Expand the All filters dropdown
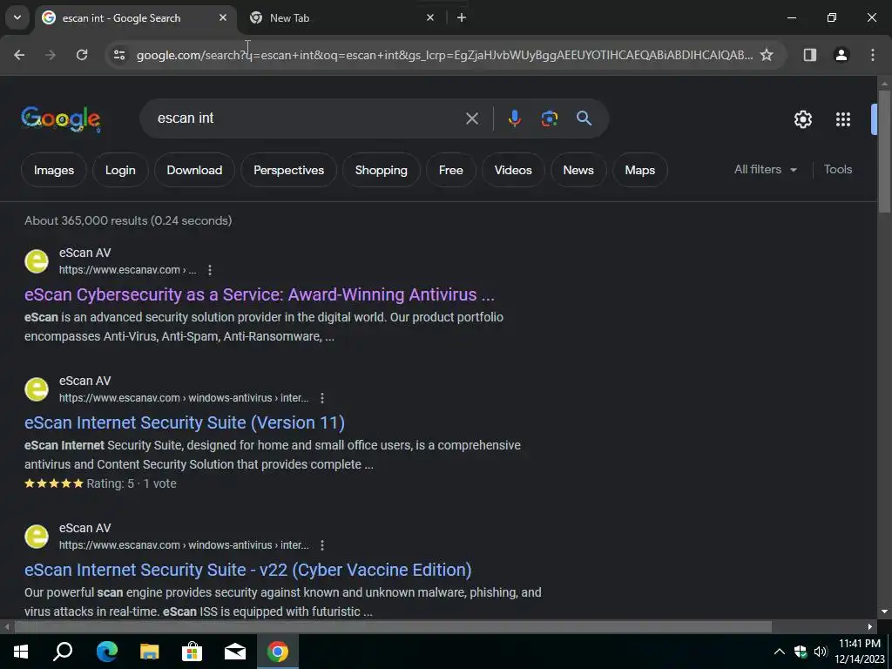The height and width of the screenshot is (669, 892). point(765,169)
